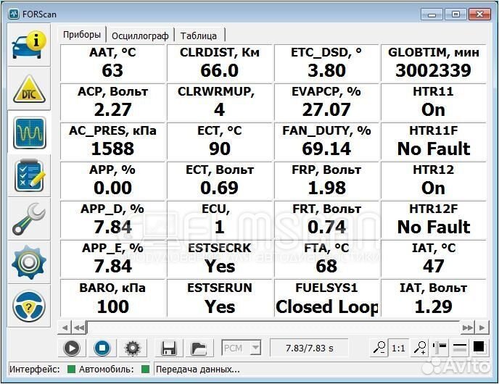
Task: Open the steering wheel help section
Action: point(29,306)
